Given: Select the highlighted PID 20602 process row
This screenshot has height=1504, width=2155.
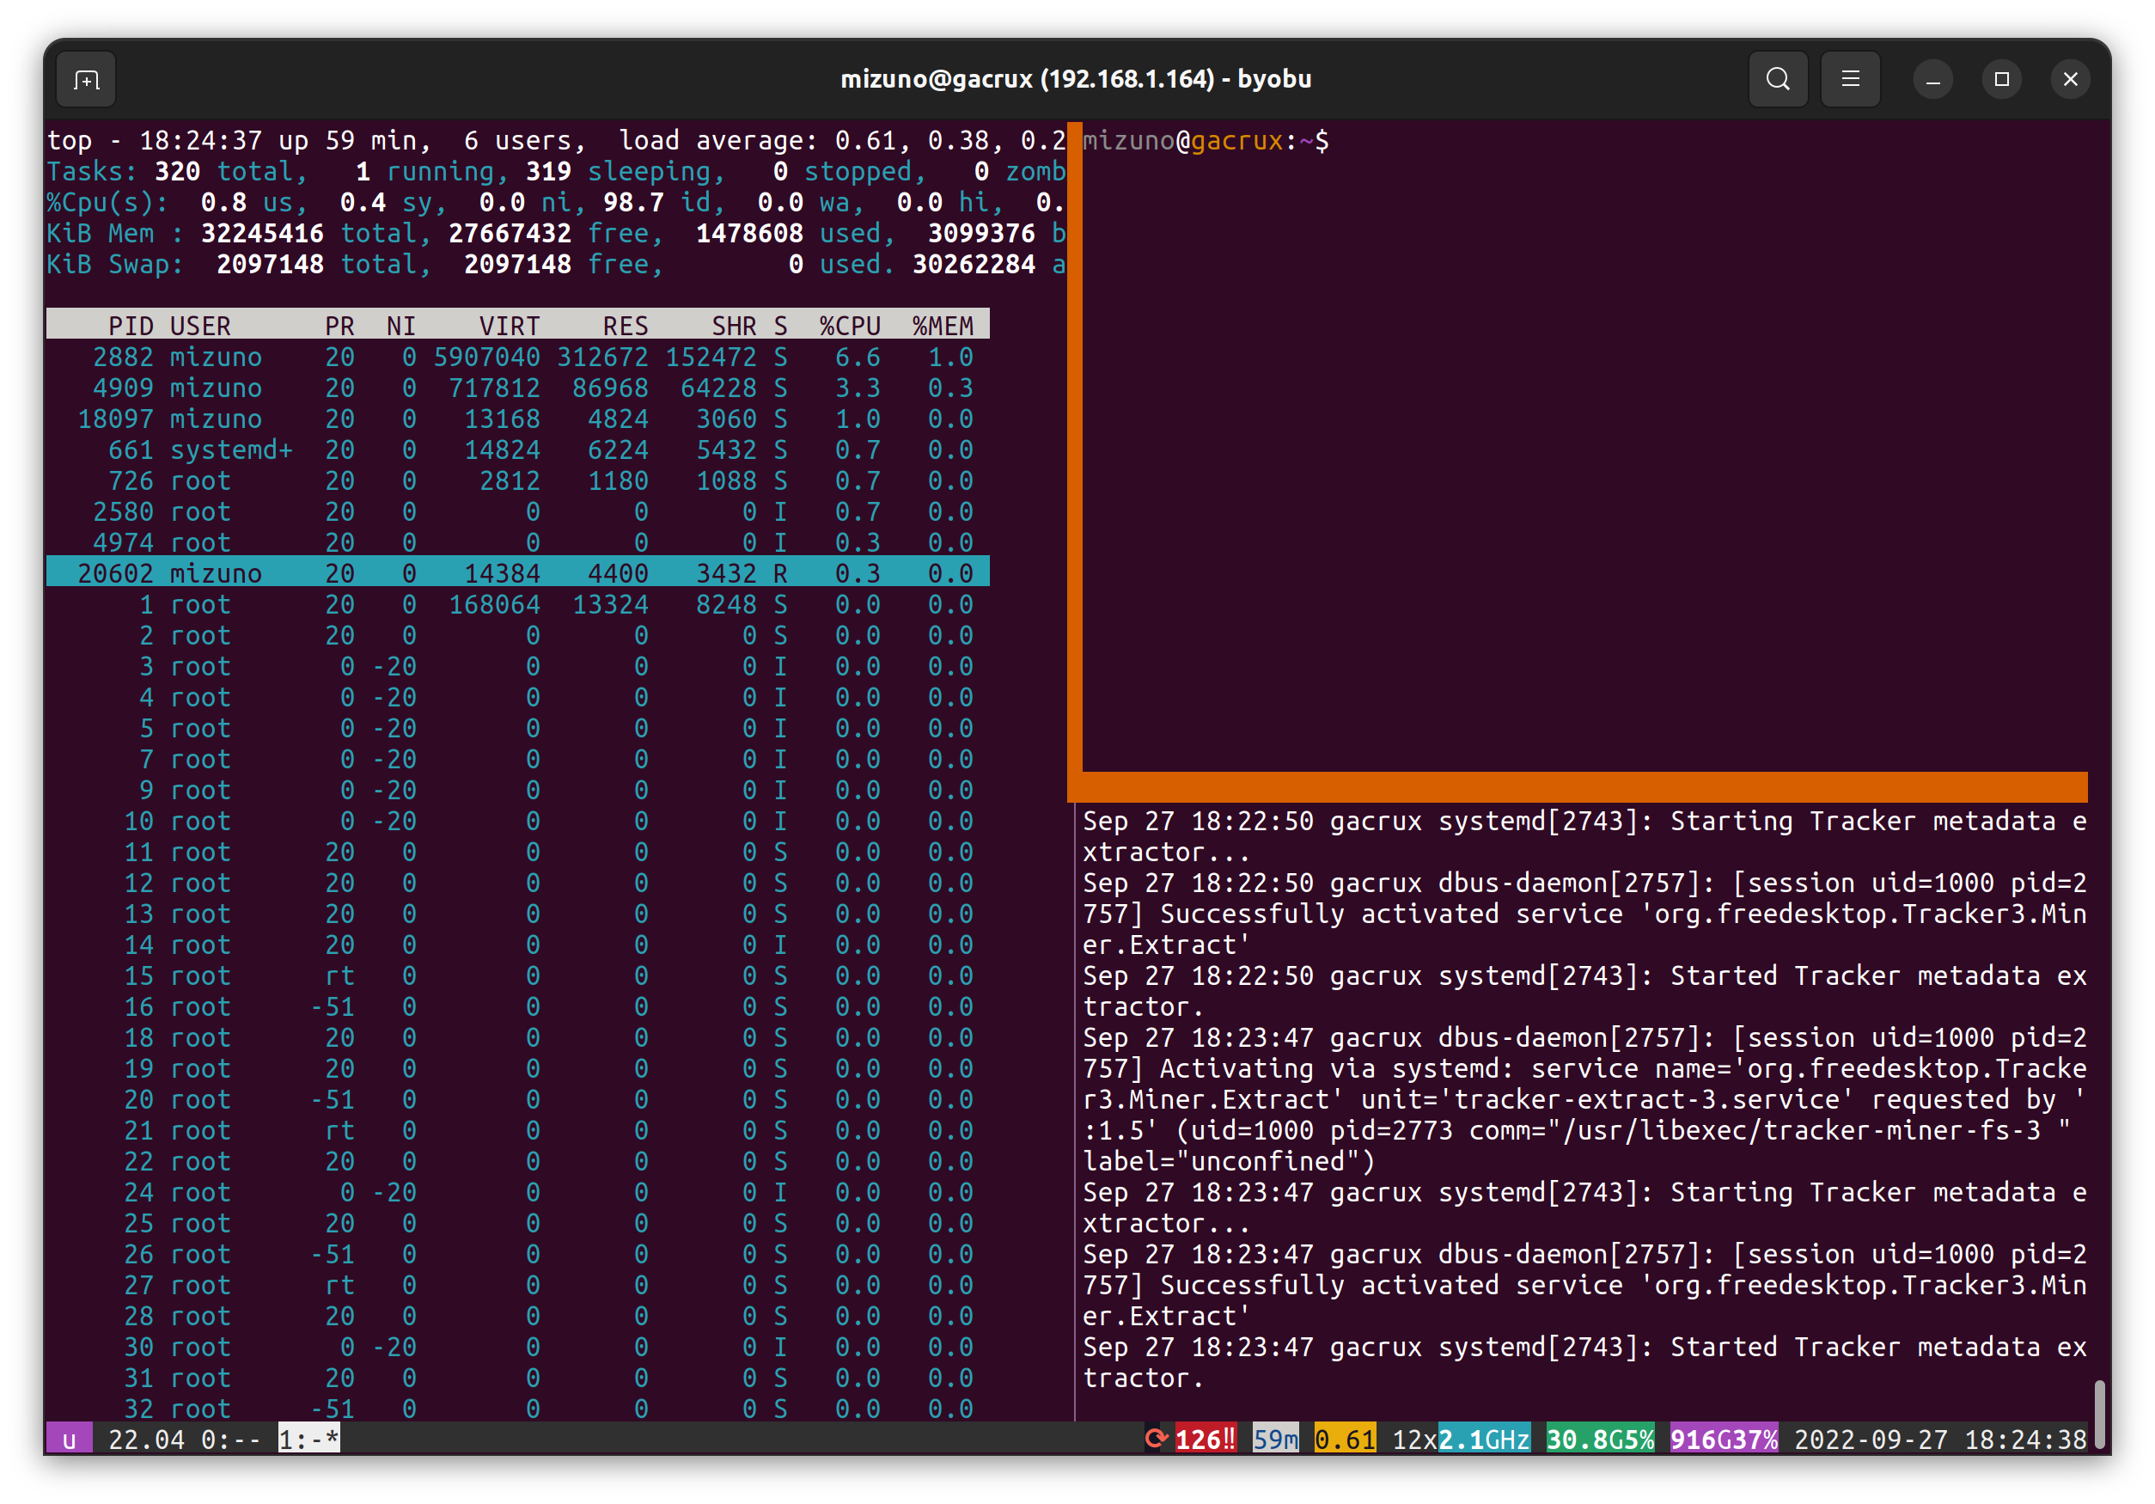Looking at the screenshot, I should (x=516, y=572).
